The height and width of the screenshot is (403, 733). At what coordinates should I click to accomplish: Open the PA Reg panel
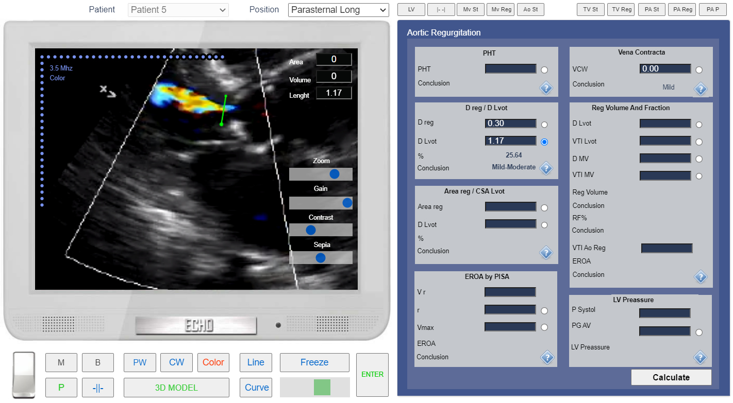(681, 9)
